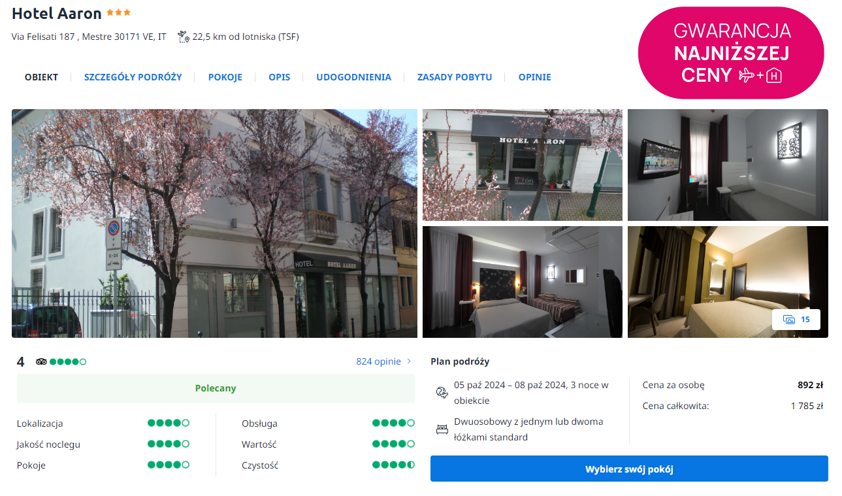Jump to the Opinie tab
This screenshot has width=842, height=496.
click(x=534, y=77)
